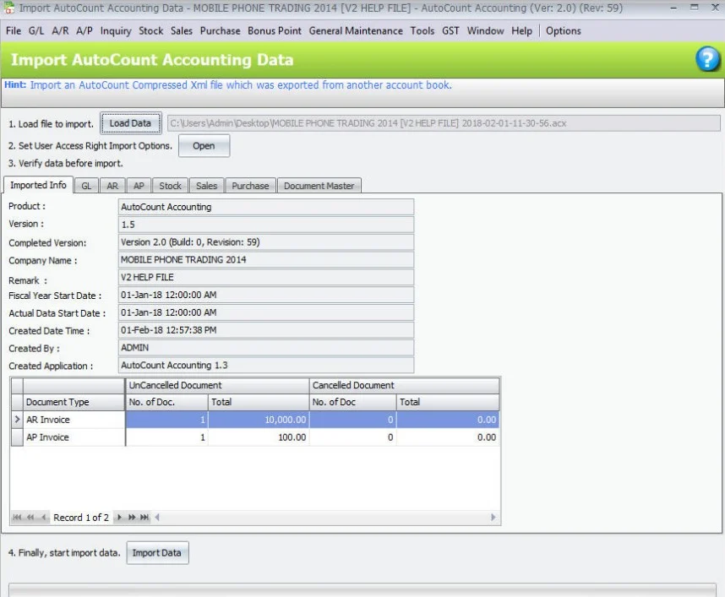Go to the previous record arrow

point(43,517)
